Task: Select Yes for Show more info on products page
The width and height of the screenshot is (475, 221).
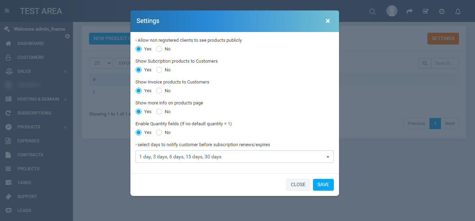Action: coord(139,112)
